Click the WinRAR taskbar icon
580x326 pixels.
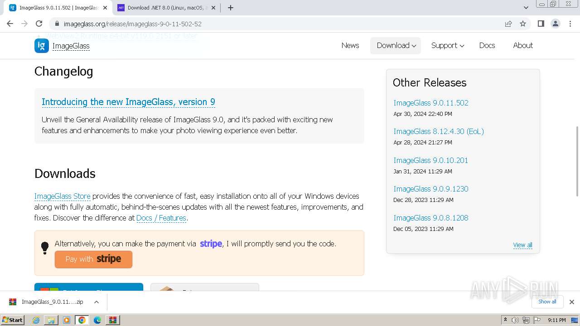(112, 320)
